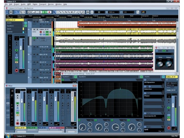
Task: Toggle record enable on Guitar_02 07 track
Action: 41,32
